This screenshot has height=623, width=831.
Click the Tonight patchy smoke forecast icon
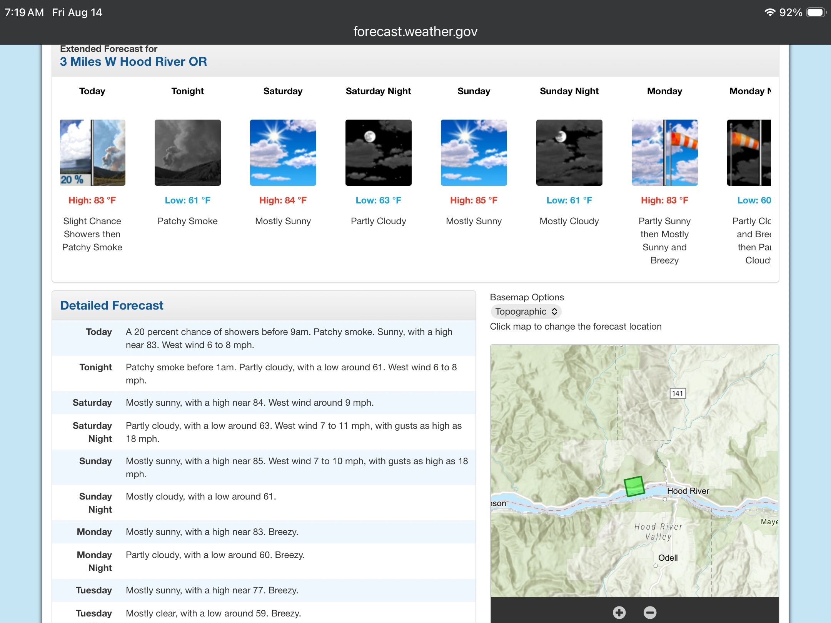point(188,153)
